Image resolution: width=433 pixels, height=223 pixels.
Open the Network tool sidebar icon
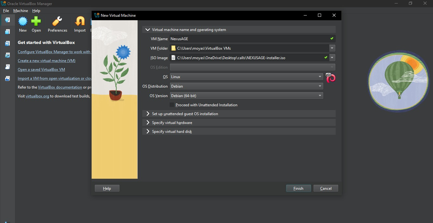[x=7, y=55]
